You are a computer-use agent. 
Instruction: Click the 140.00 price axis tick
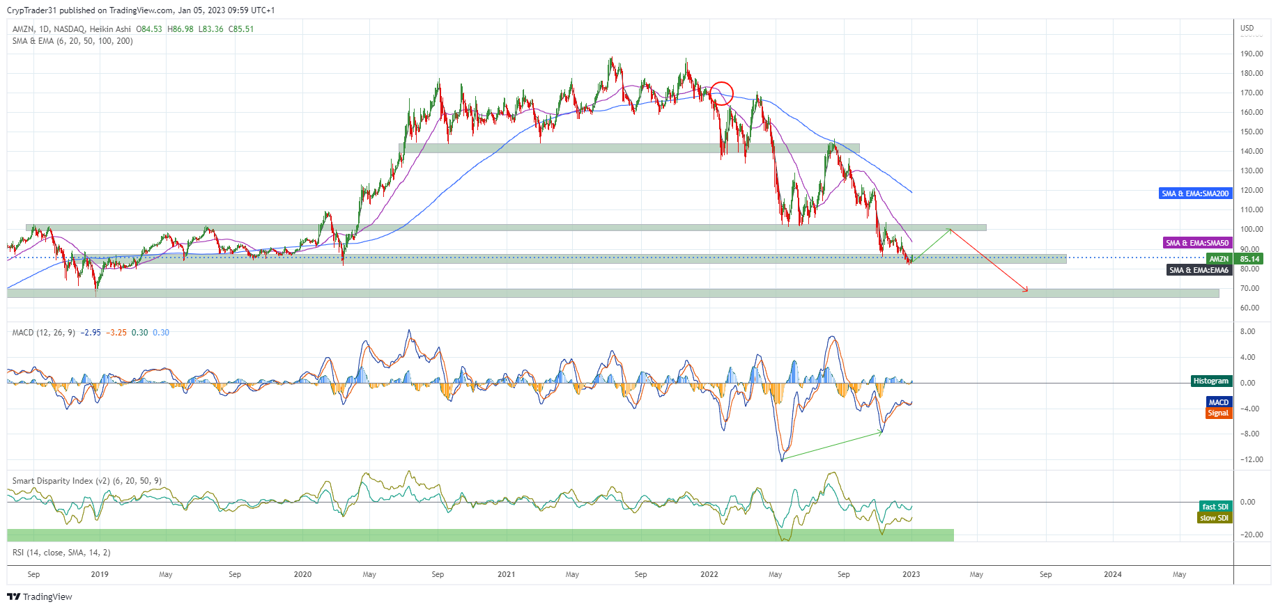[1252, 151]
